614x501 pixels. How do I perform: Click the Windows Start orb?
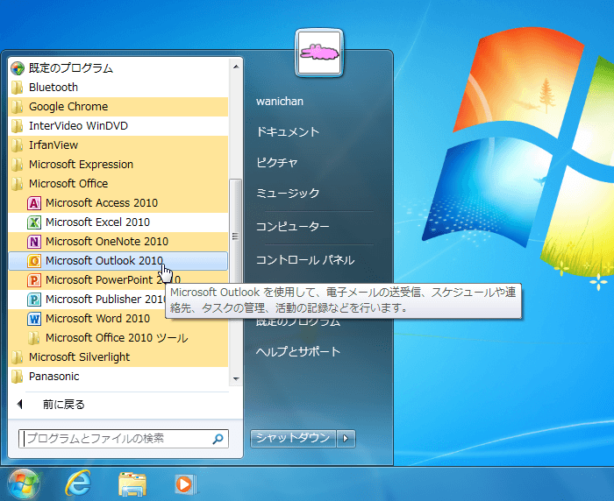coord(24,484)
